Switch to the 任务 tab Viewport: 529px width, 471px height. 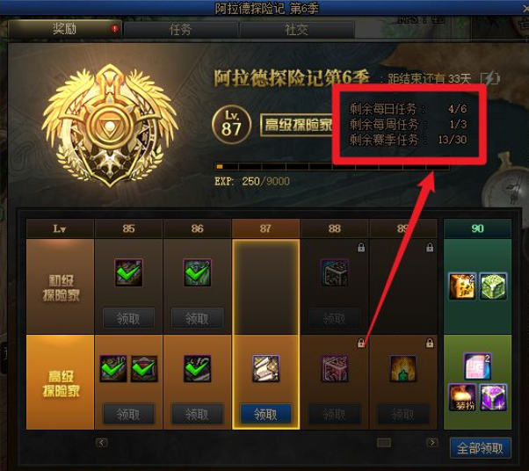[181, 30]
